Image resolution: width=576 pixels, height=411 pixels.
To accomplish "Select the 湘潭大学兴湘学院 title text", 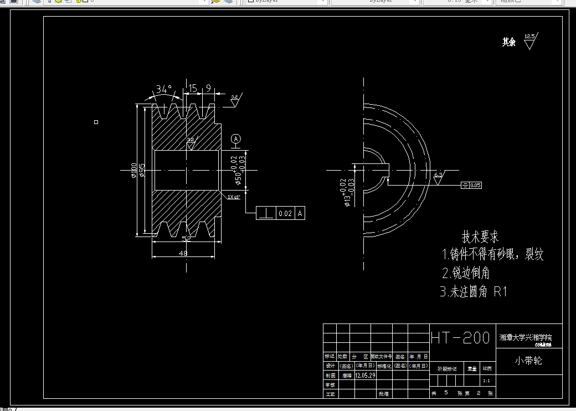I will coord(525,337).
